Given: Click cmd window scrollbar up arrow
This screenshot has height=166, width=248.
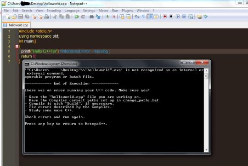Looking at the screenshot, I should coord(206,71).
